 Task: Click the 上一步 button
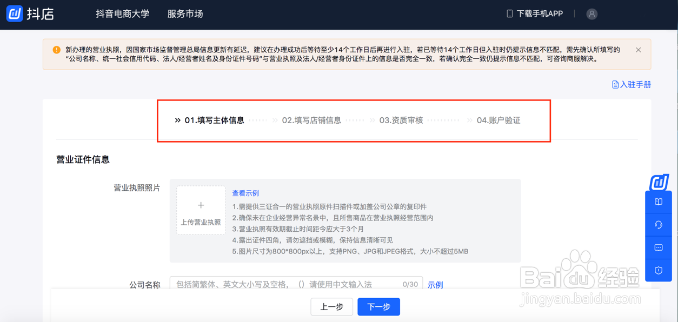coord(332,307)
